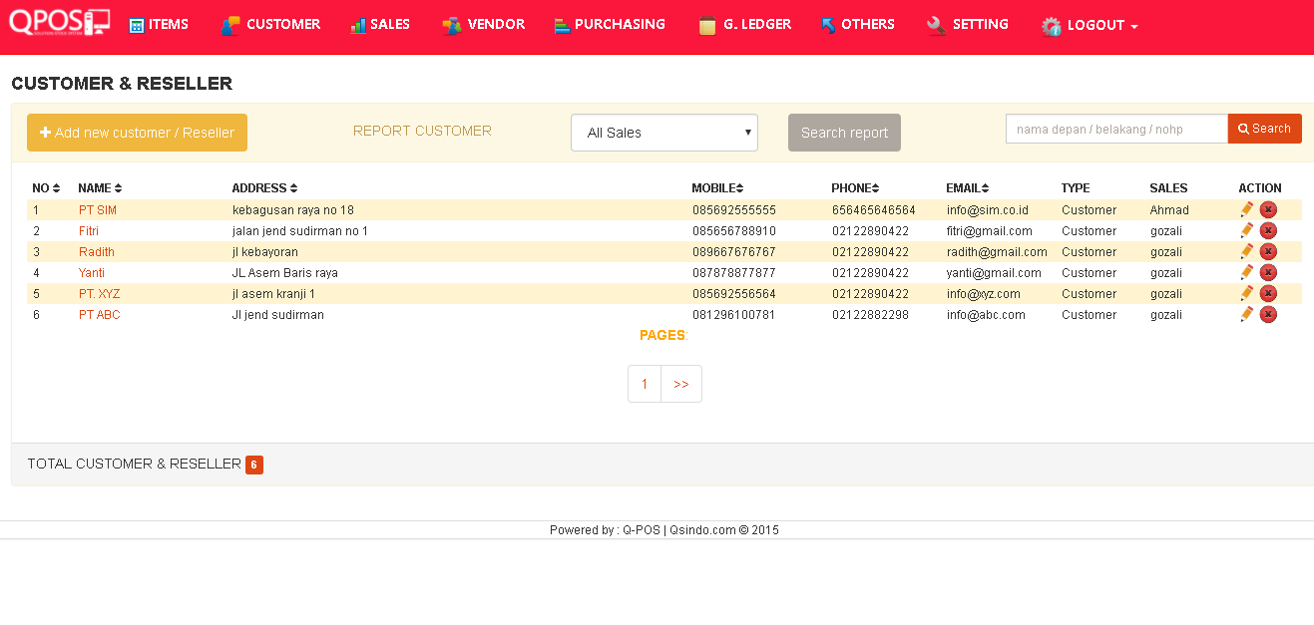Click the pencil edit icon for PT SIM

(x=1246, y=209)
